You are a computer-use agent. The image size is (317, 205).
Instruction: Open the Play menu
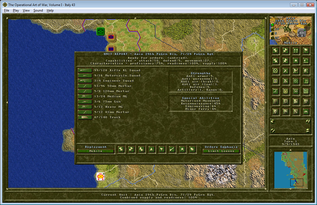click(x=16, y=10)
